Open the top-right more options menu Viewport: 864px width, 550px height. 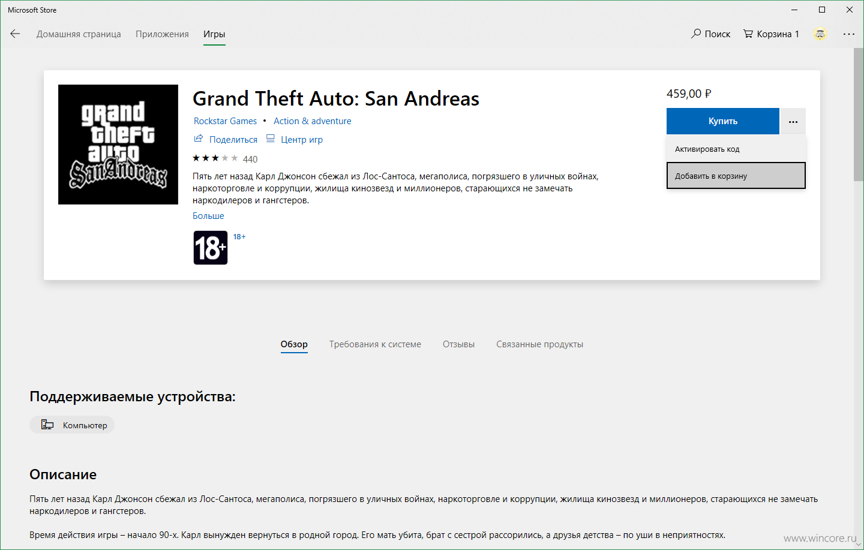(848, 34)
